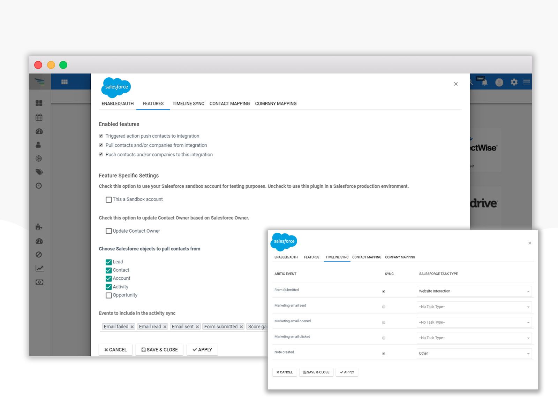Image resolution: width=558 pixels, height=418 pixels.
Task: Open COMPANY MAPPING tab in the large dialog
Action: [276, 103]
